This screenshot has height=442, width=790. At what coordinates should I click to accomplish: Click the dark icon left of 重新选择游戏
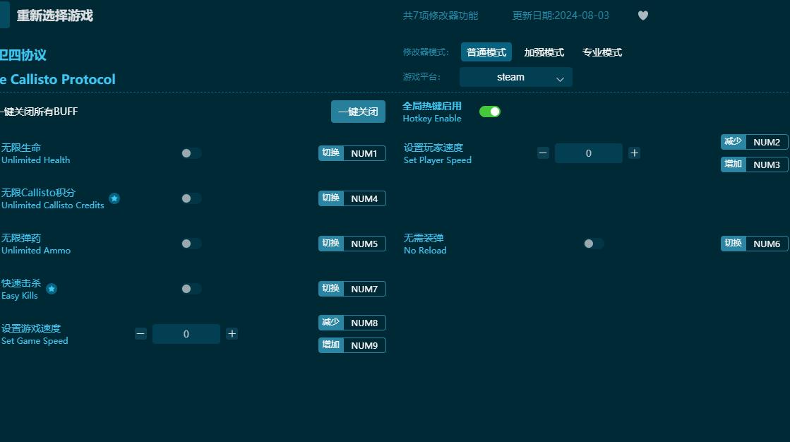(4, 15)
